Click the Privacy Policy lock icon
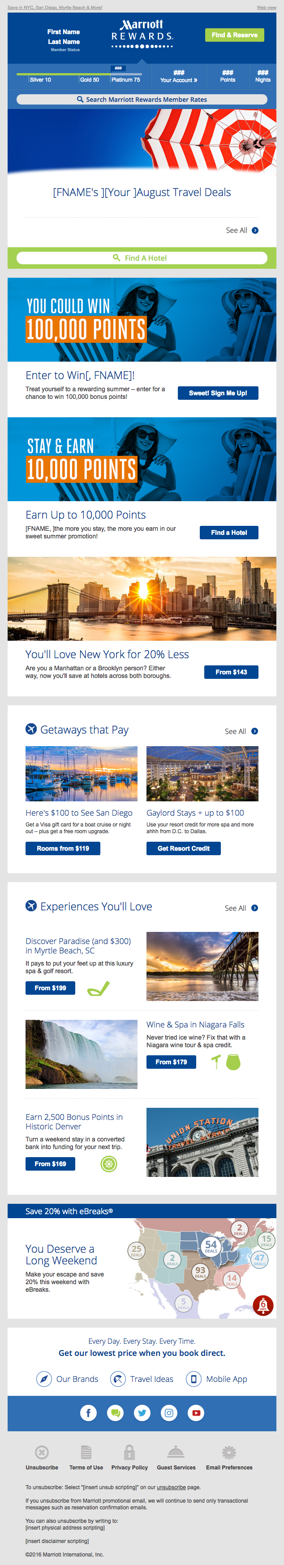The height and width of the screenshot is (1565, 284). point(129,1452)
